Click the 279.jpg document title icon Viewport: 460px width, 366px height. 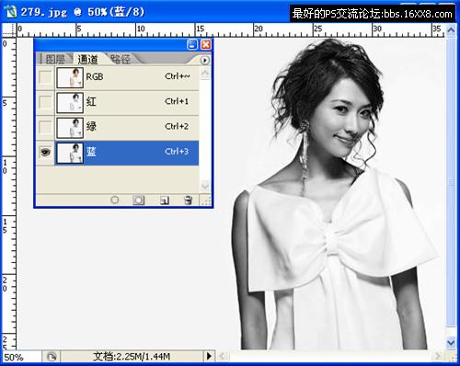pos(10,12)
